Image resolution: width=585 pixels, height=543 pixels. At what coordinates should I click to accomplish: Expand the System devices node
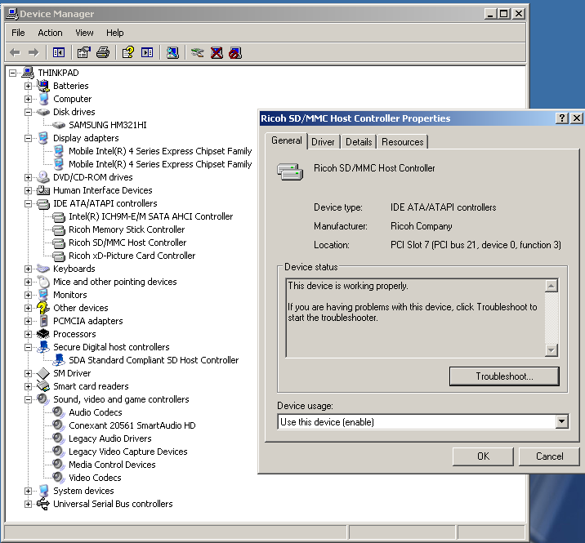[28, 491]
